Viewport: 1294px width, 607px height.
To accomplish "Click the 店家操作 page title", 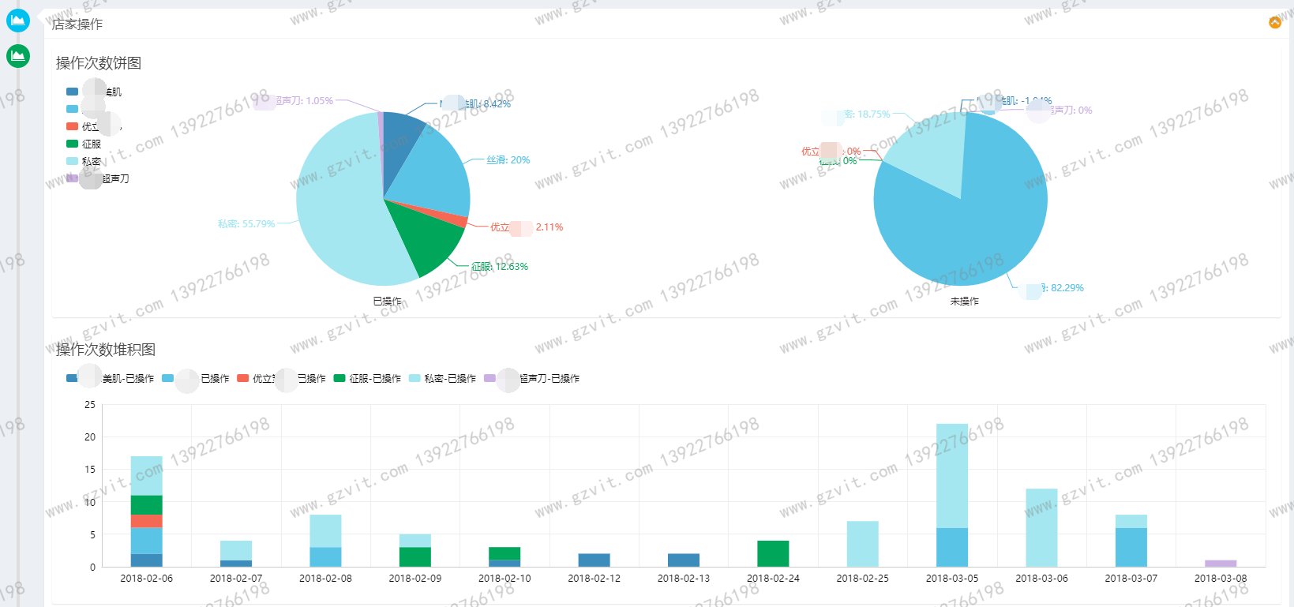I will point(77,24).
